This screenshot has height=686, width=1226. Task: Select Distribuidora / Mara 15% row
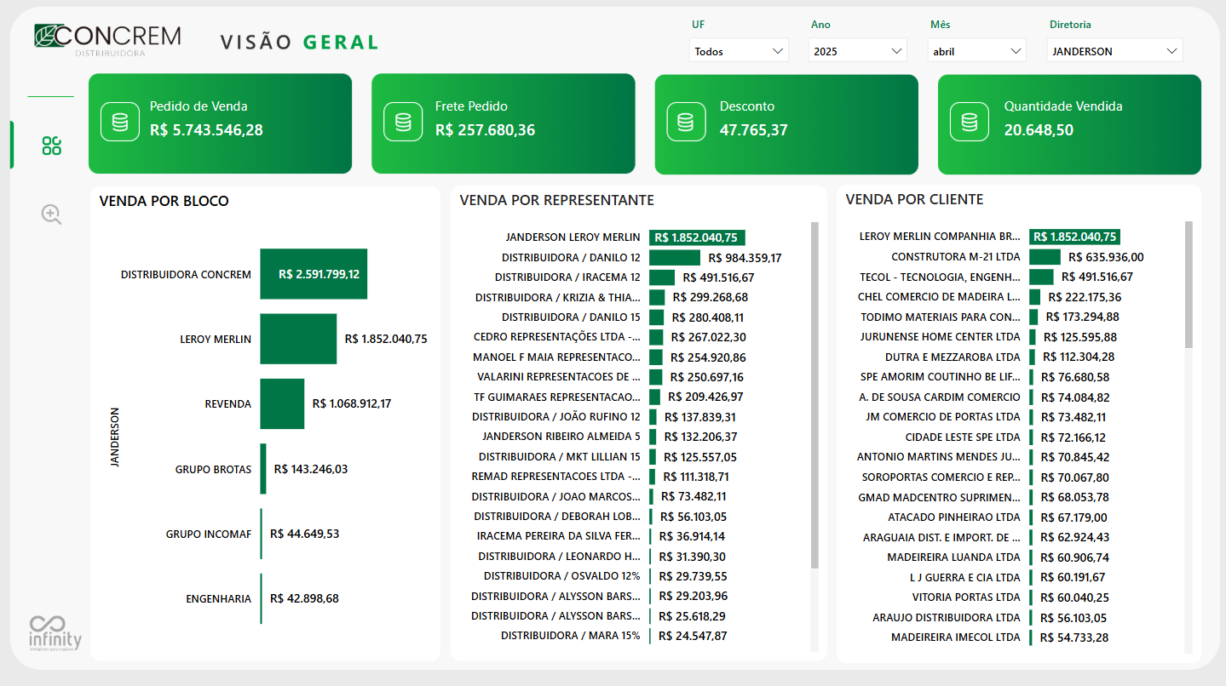click(x=571, y=636)
